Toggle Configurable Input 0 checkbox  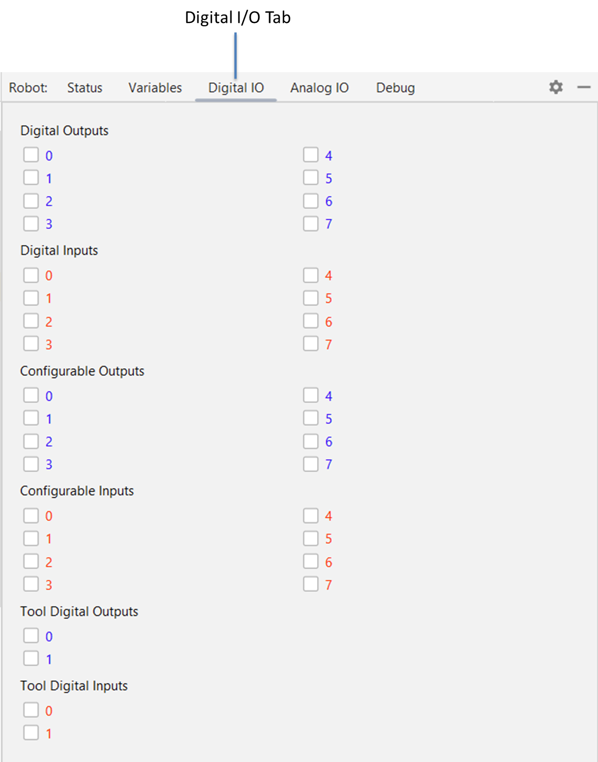tap(31, 516)
